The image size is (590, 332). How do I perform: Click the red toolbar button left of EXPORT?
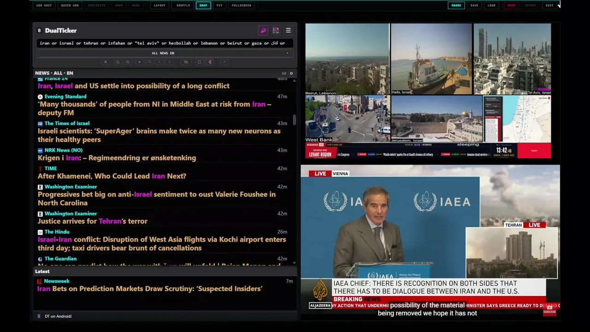[x=511, y=6]
